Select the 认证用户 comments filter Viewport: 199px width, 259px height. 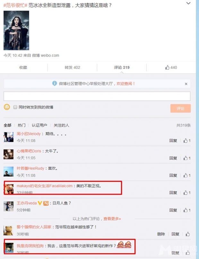(x=39, y=125)
